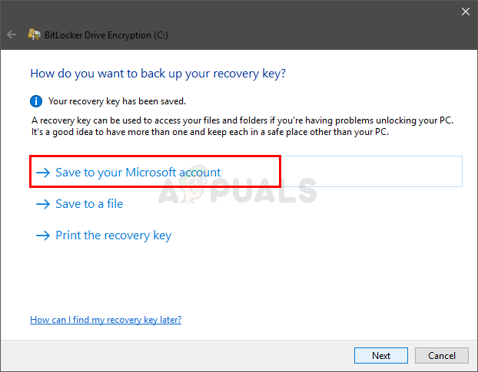Viewport: 478px width, 372px height.
Task: Click 'Your recovery key has been saved' message
Action: [117, 100]
